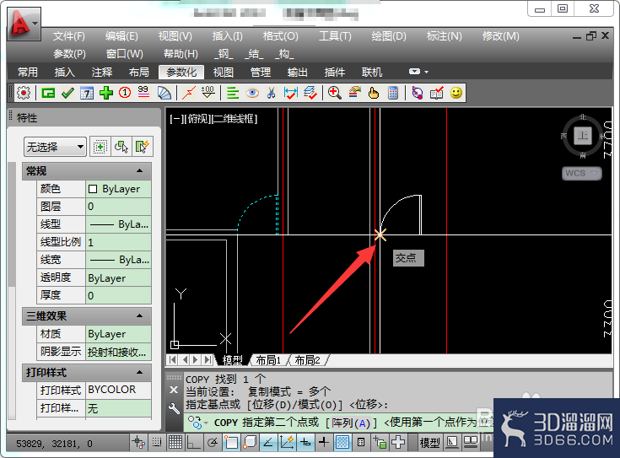Click the hand pan icon in toolbar
The image size is (620, 458).
(373, 94)
